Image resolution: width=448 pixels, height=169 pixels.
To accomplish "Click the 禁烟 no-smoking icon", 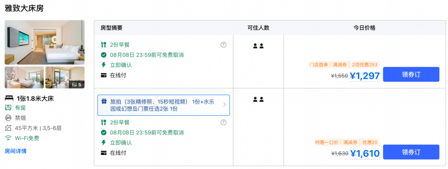I will 8,118.
